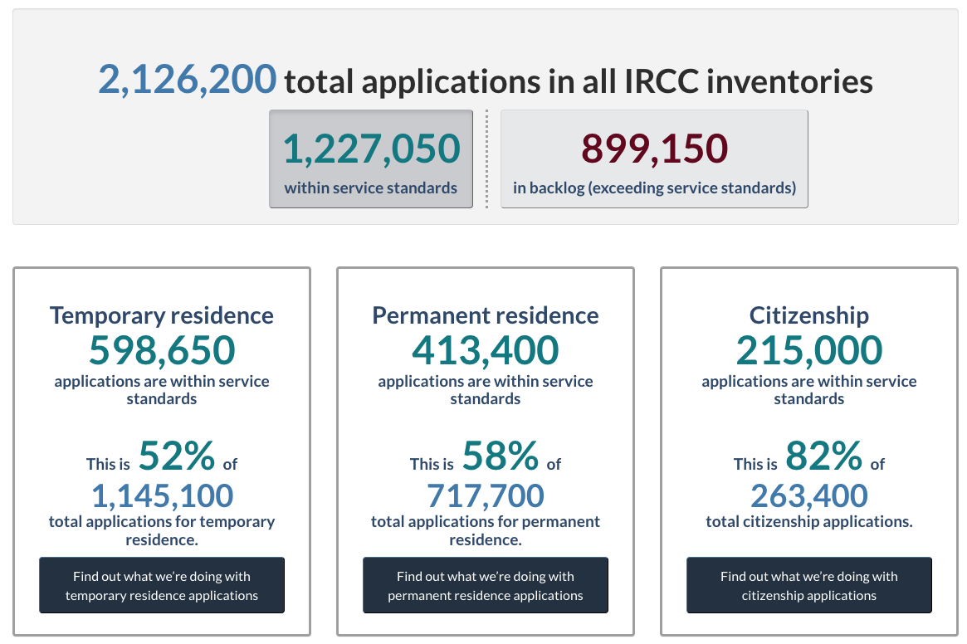Screen dimensions: 967x644
Task: Click the 82% value
Action: (824, 456)
